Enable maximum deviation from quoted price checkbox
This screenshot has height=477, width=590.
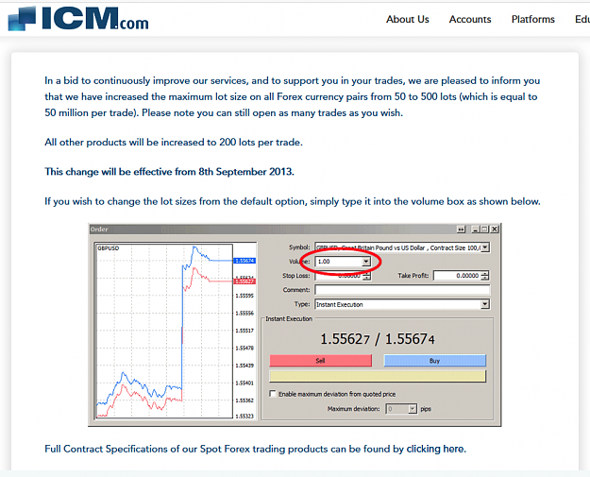(x=273, y=394)
